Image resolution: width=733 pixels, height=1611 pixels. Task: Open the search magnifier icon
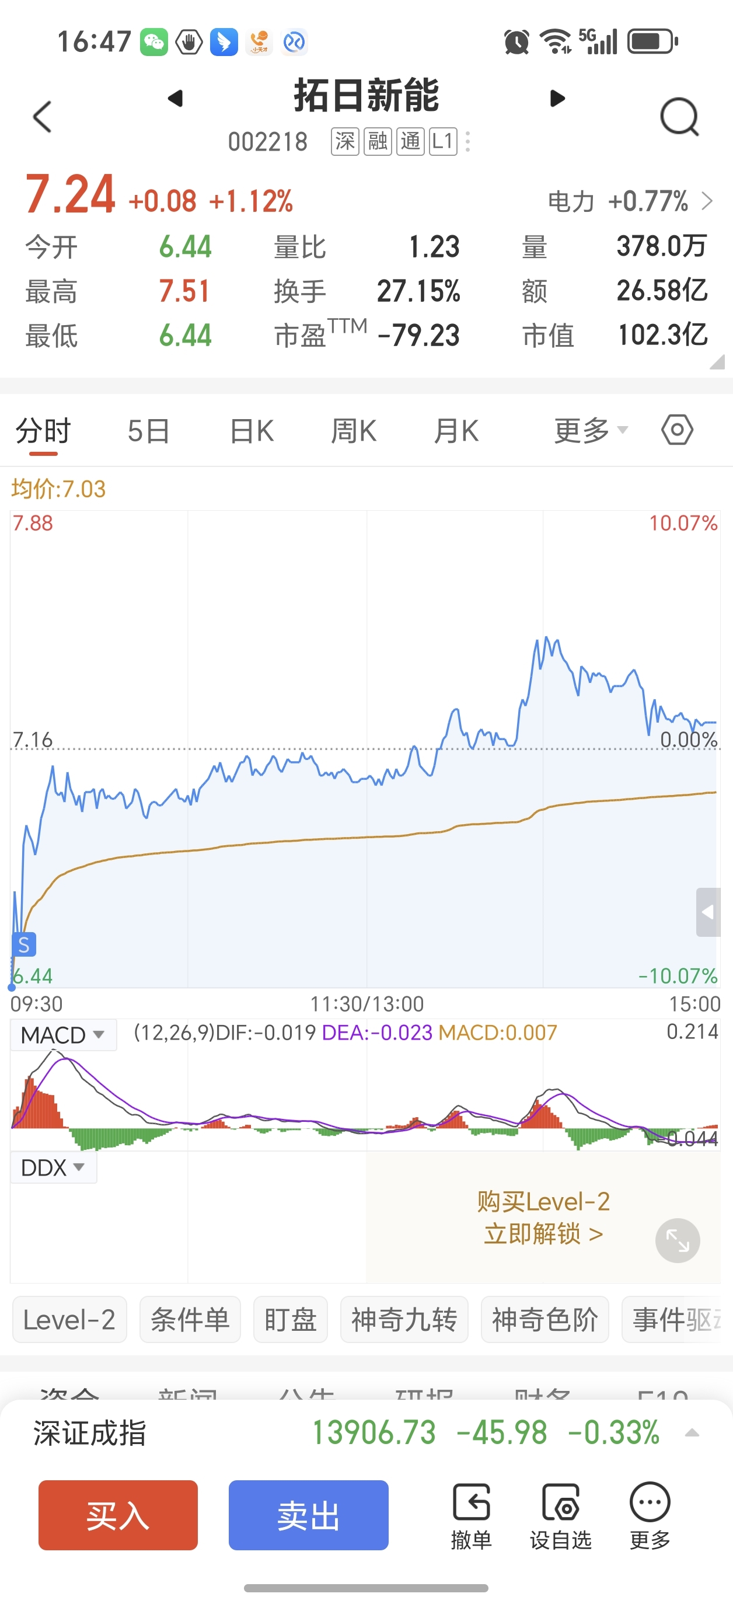click(x=679, y=117)
